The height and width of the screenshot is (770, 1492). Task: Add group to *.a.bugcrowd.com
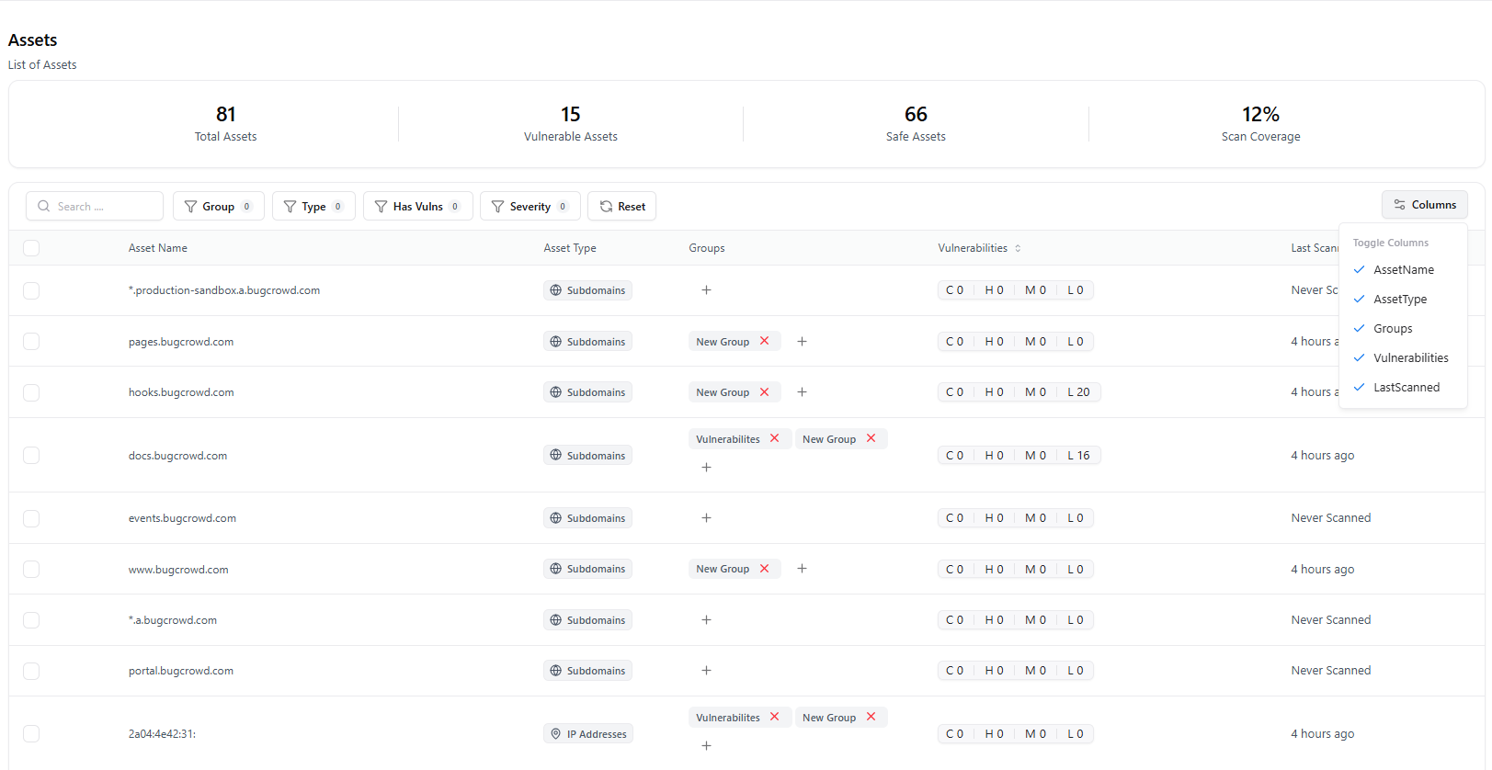tap(706, 619)
